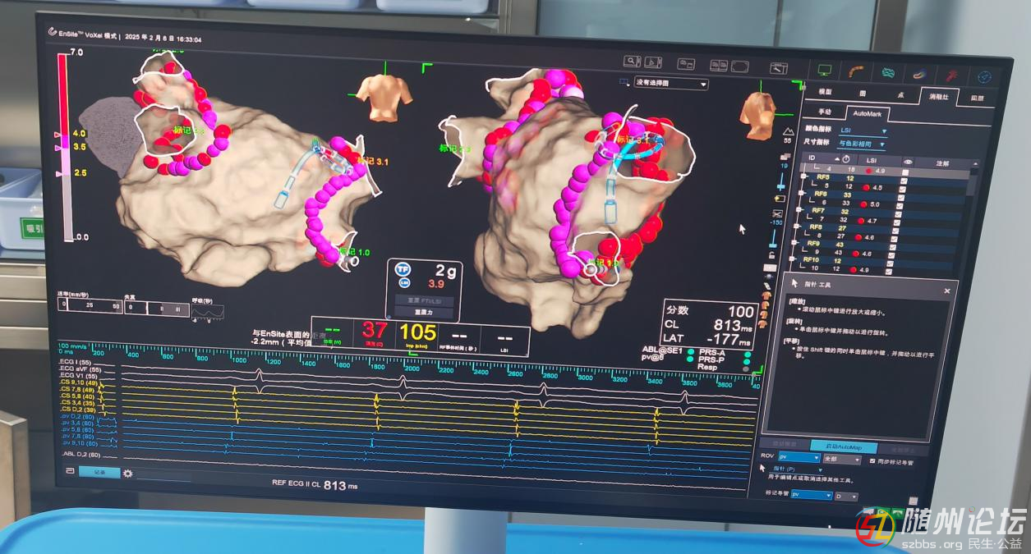Screen dimensions: 1031x554
Task: Open the 全部 dropdown next to ROV
Action: 842,460
